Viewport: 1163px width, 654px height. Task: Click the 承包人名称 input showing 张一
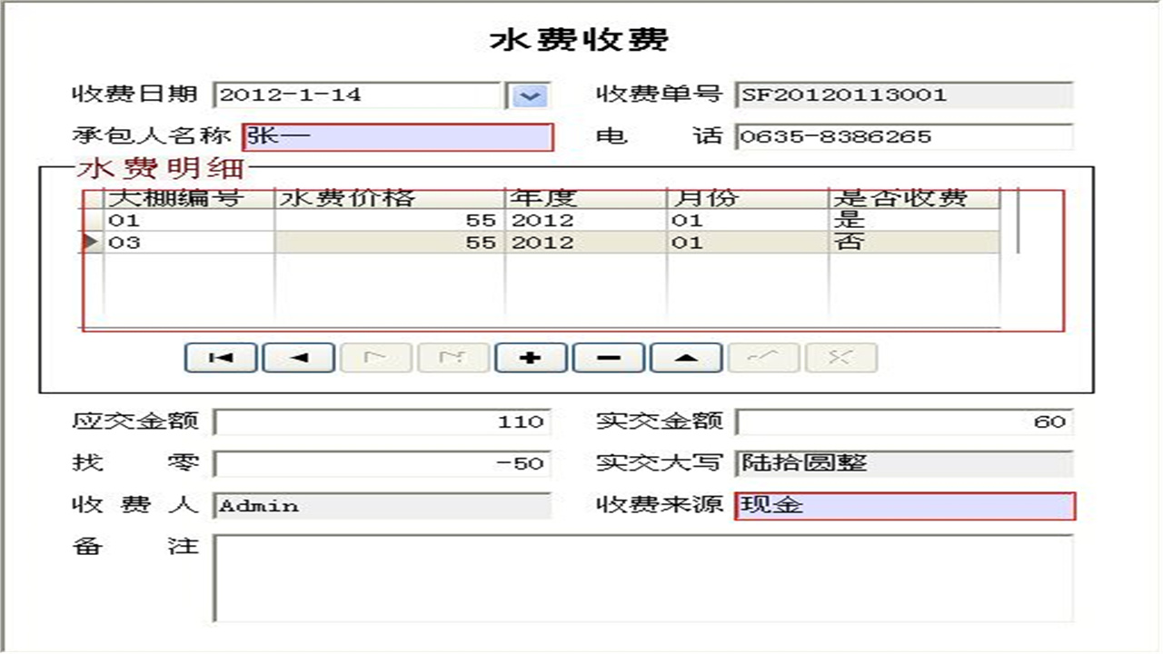[x=395, y=135]
